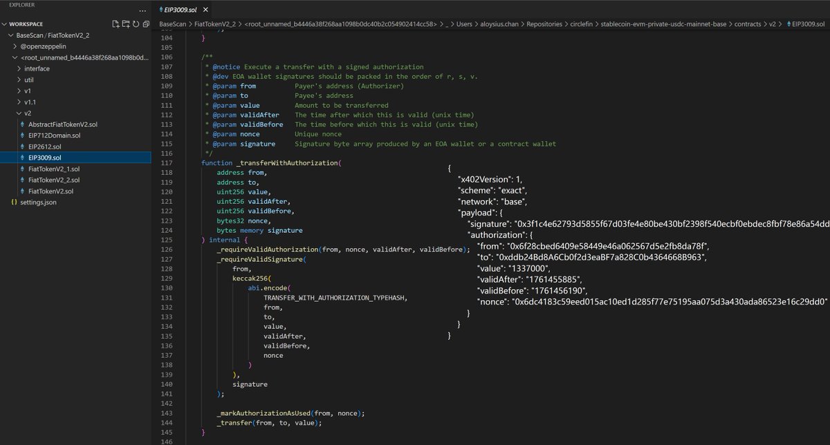
Task: Click the New File icon in Workspace header
Action: (115, 23)
